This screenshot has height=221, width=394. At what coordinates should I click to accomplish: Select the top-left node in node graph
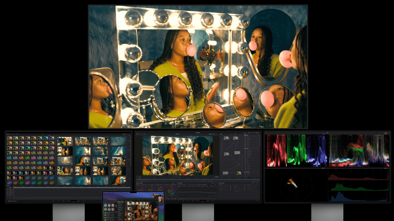pyautogui.click(x=226, y=138)
